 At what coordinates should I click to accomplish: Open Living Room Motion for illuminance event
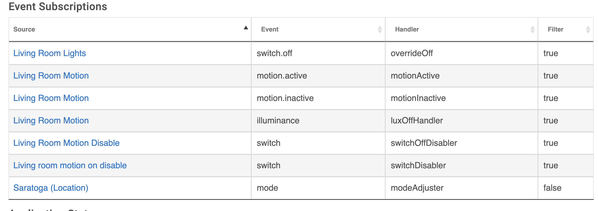51,120
